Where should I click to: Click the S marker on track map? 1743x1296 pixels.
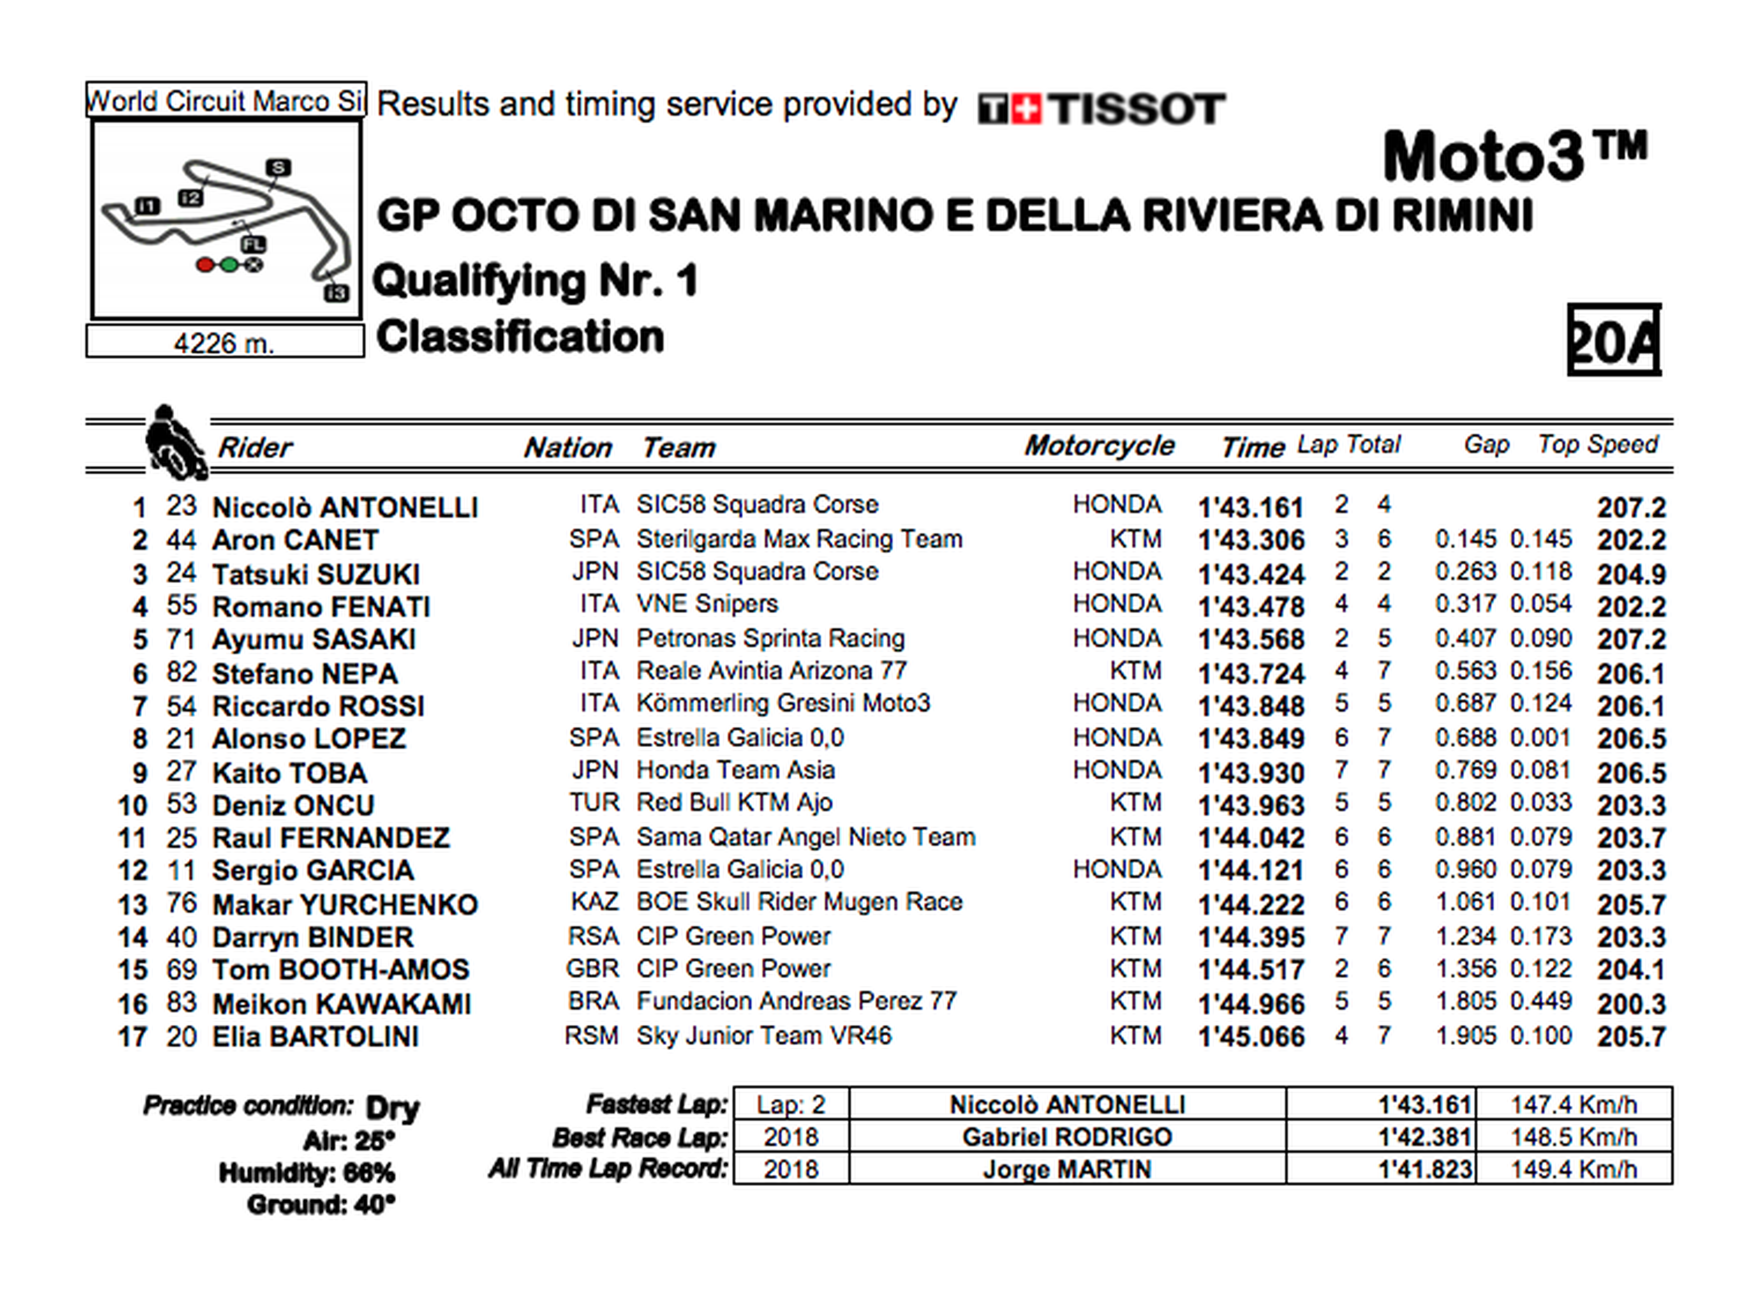pyautogui.click(x=278, y=167)
